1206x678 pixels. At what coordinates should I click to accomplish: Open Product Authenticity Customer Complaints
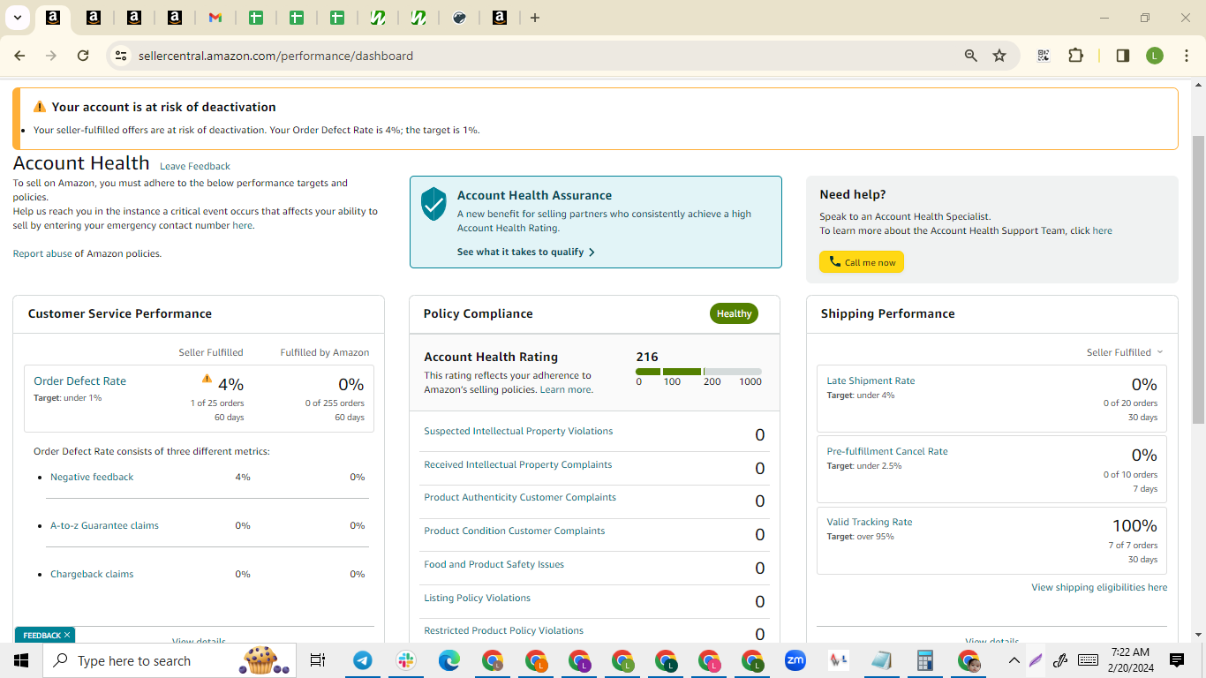tap(520, 498)
